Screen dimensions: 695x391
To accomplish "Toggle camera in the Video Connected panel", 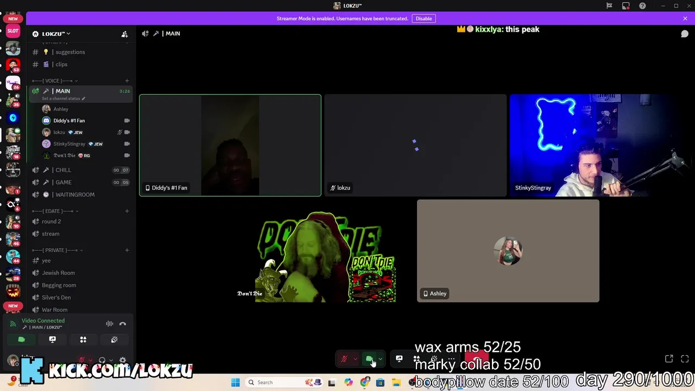I will tap(22, 339).
